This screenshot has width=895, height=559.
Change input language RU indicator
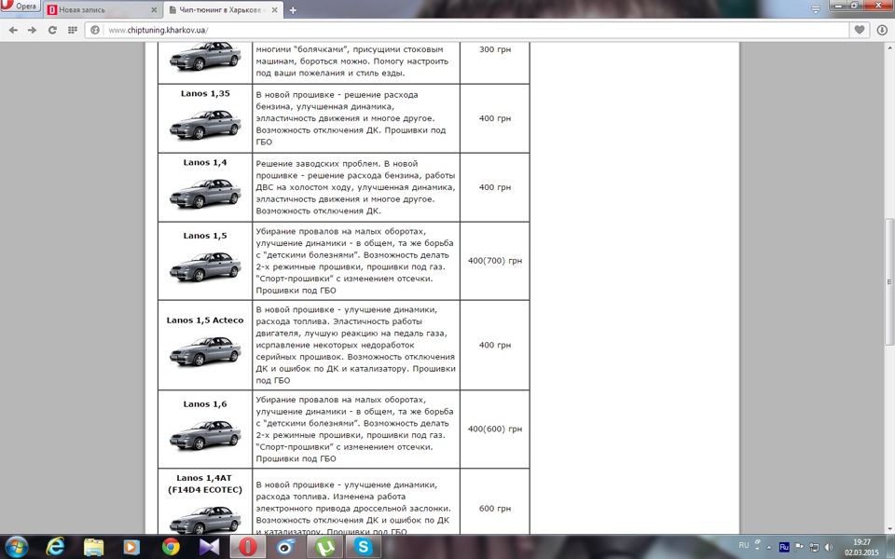coord(744,546)
